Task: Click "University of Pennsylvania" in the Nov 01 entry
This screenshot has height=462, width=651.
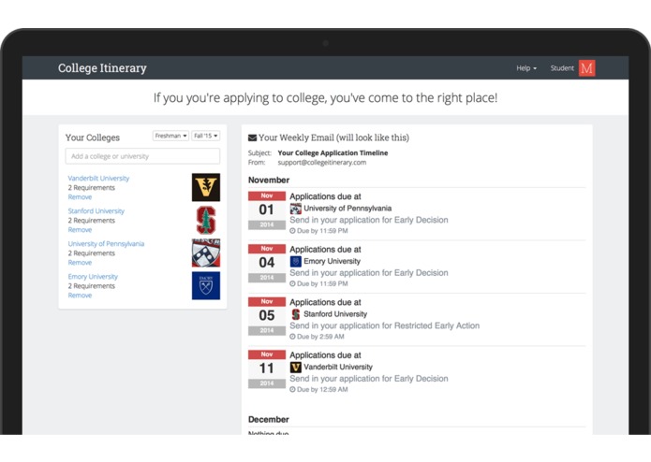Action: click(348, 209)
